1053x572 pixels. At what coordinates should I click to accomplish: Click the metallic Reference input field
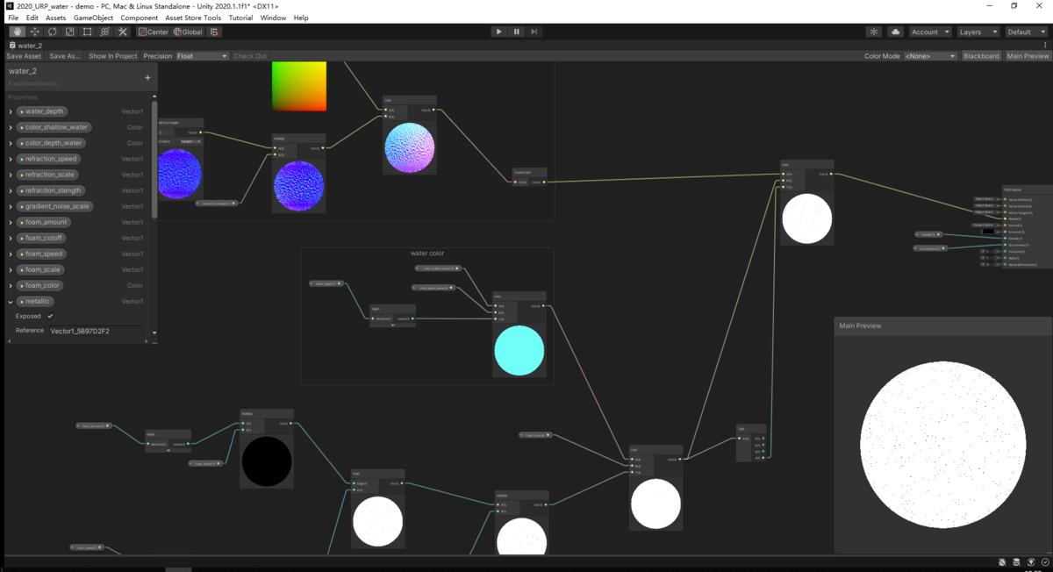click(97, 331)
